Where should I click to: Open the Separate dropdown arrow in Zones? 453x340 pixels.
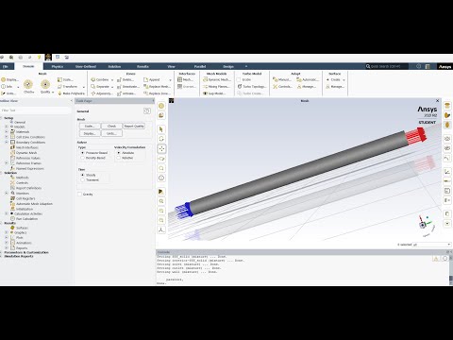point(112,87)
